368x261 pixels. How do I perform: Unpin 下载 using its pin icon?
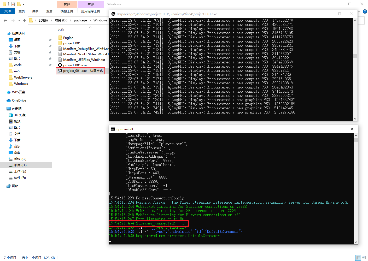point(50,46)
